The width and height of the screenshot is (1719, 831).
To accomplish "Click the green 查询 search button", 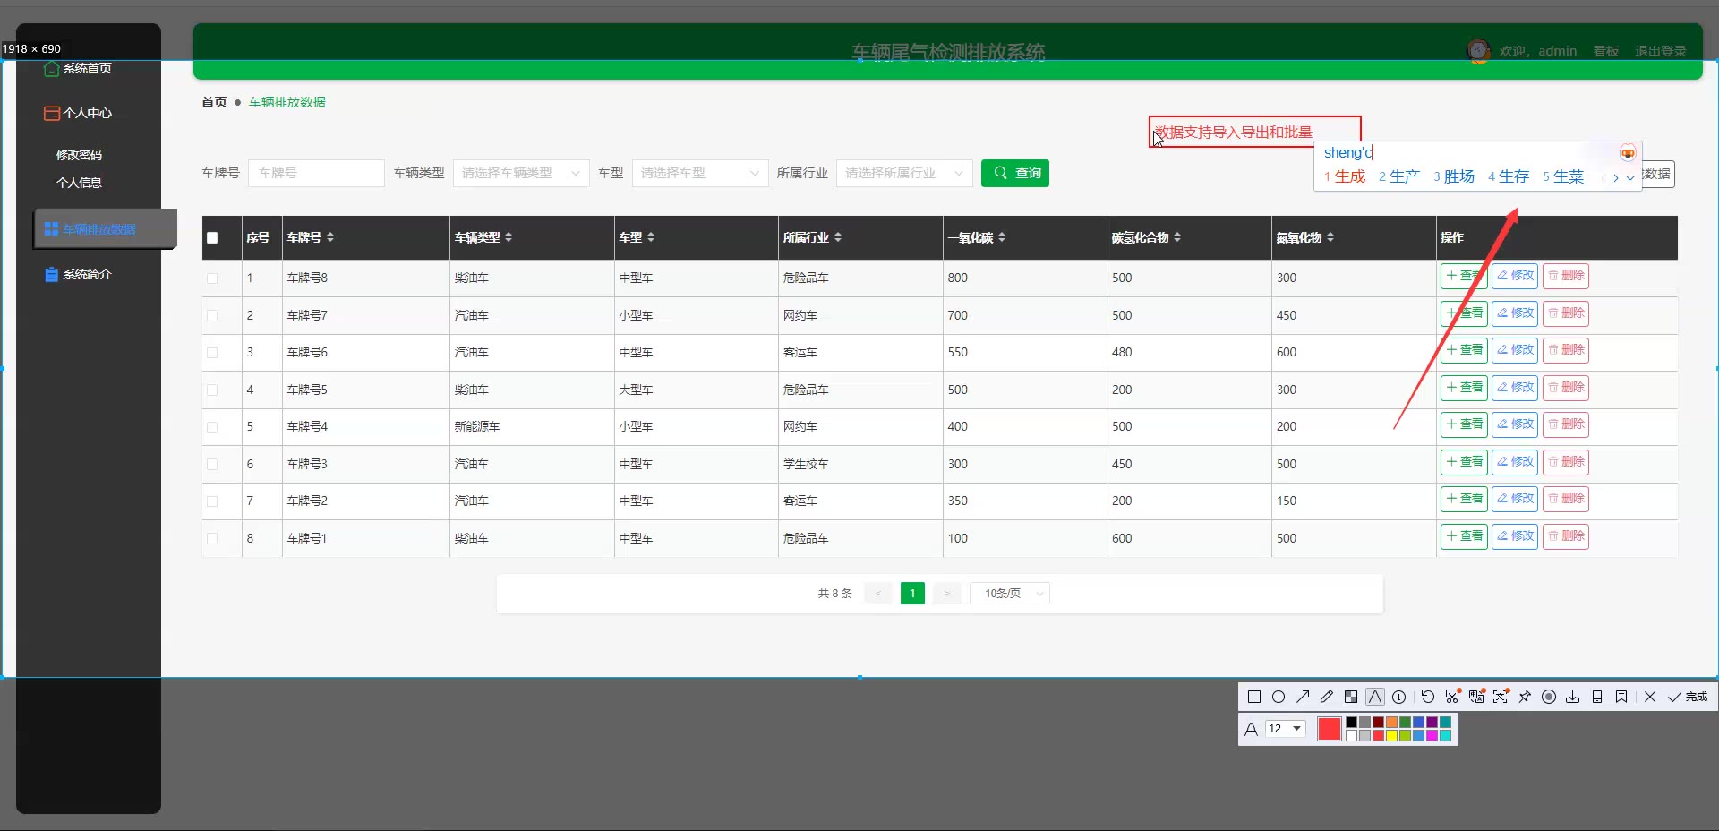I will pyautogui.click(x=1015, y=173).
